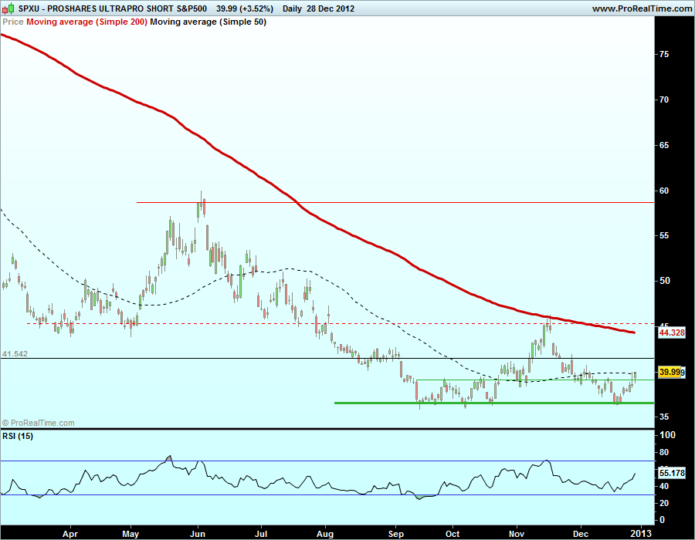Click the 28 Dec 2012 date label
Viewport: 695px width, 540px height.
(x=331, y=8)
